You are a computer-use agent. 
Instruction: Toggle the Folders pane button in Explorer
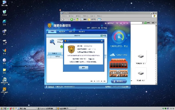pos(92,20)
